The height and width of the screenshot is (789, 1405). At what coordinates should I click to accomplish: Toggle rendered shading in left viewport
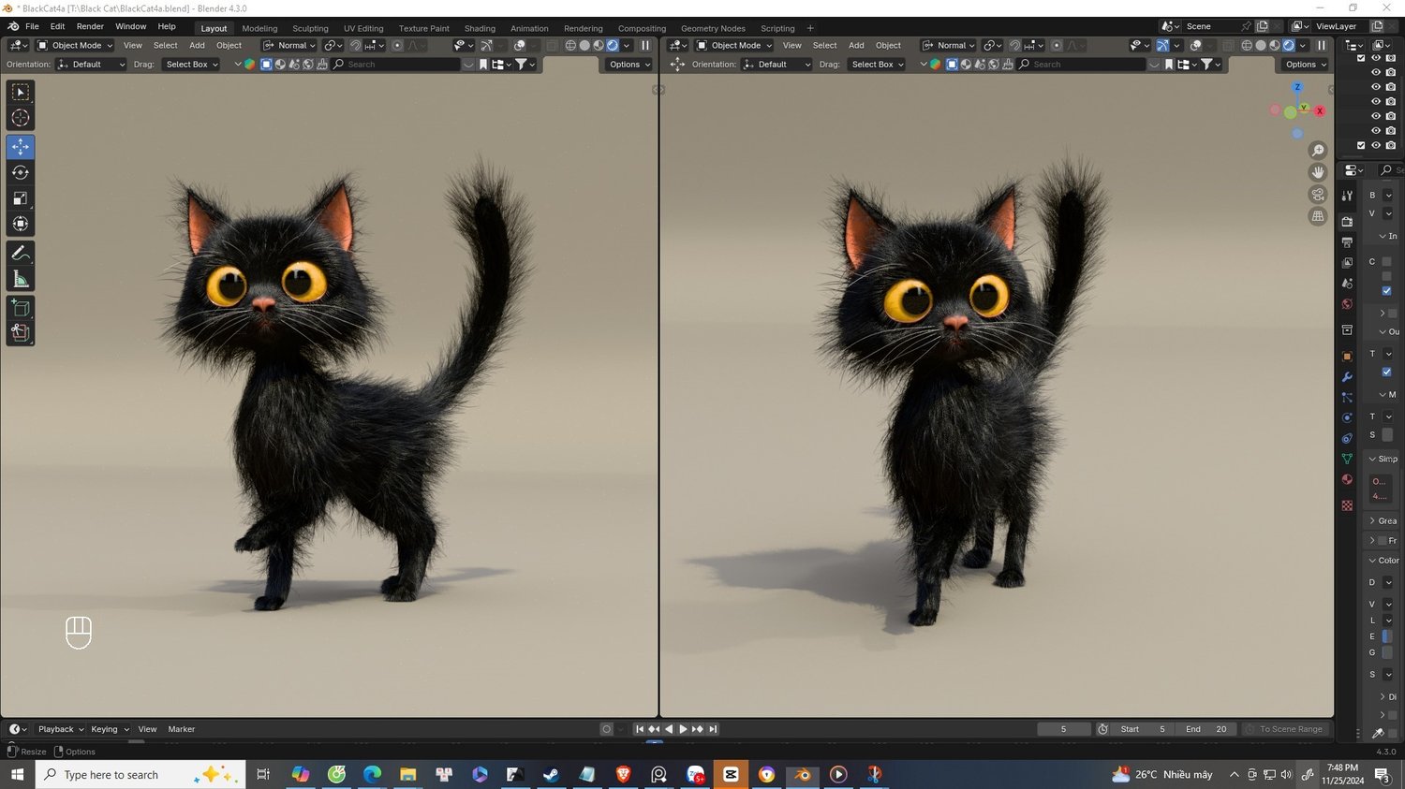tap(613, 45)
